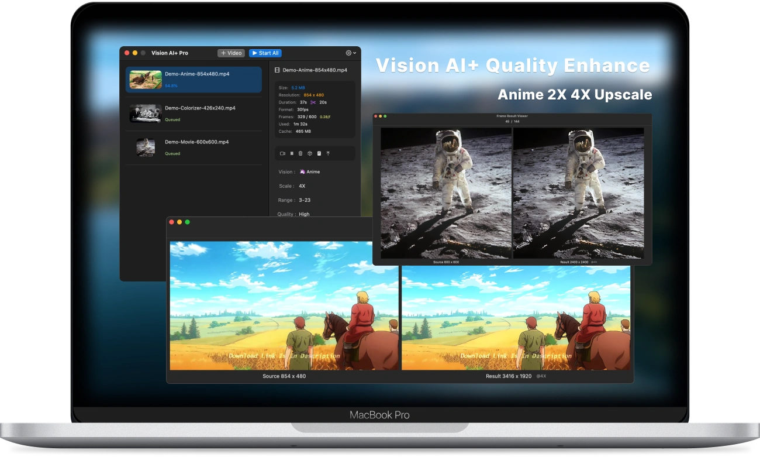Screen dimensions: 760x457
Task: Click the 54.8% progress text
Action: click(x=171, y=86)
